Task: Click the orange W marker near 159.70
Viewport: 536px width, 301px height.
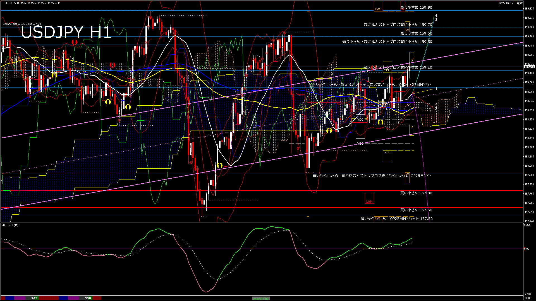Action: (x=407, y=30)
